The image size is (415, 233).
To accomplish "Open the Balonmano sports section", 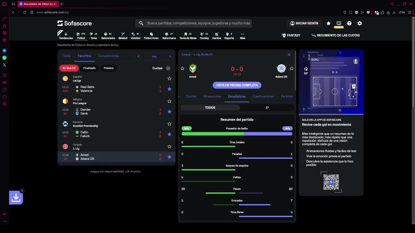I will point(169,36).
